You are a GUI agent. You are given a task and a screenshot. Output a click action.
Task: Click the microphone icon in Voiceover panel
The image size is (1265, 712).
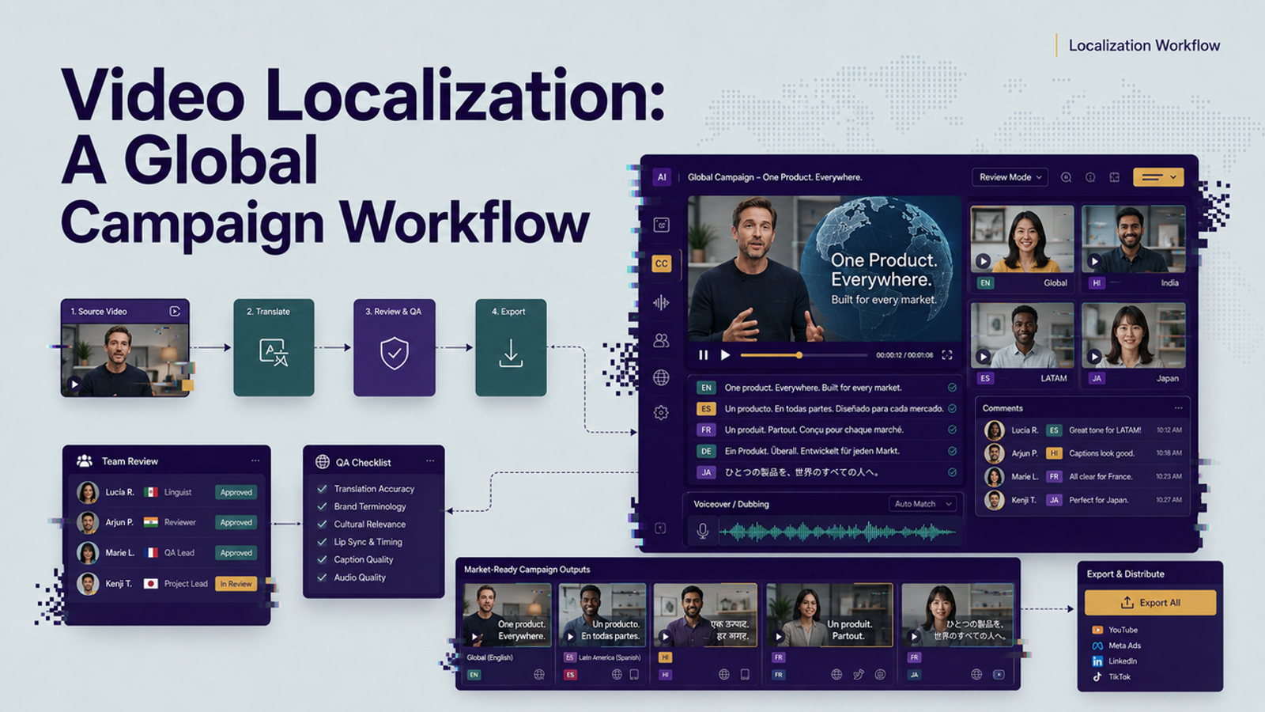click(703, 532)
